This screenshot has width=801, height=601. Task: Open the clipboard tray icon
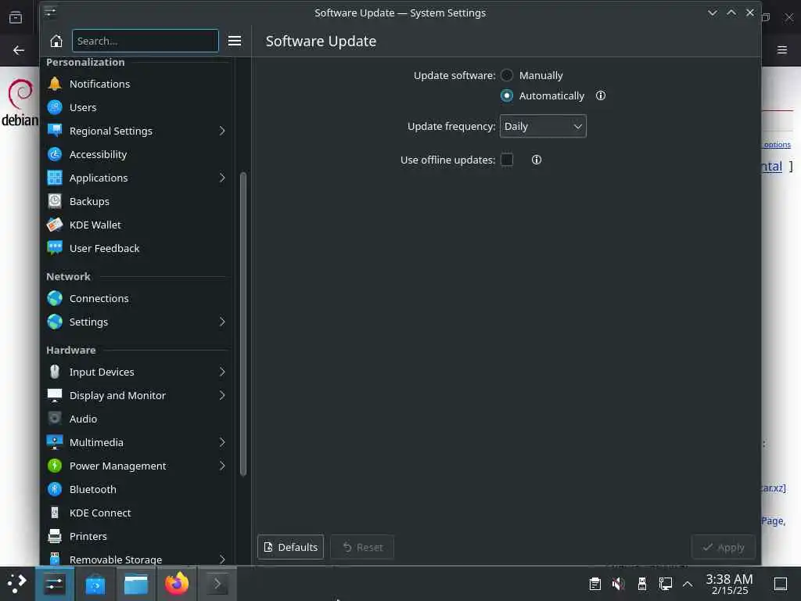(595, 584)
